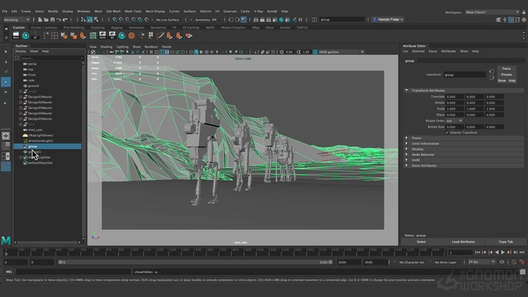Click the HUD shelf button
The height and width of the screenshot is (297, 528).
(x=102, y=35)
